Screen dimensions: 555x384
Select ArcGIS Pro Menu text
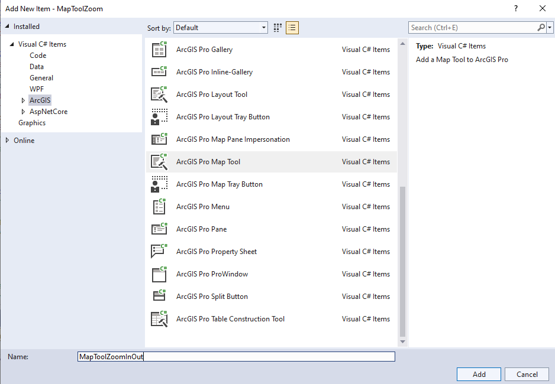click(x=203, y=207)
